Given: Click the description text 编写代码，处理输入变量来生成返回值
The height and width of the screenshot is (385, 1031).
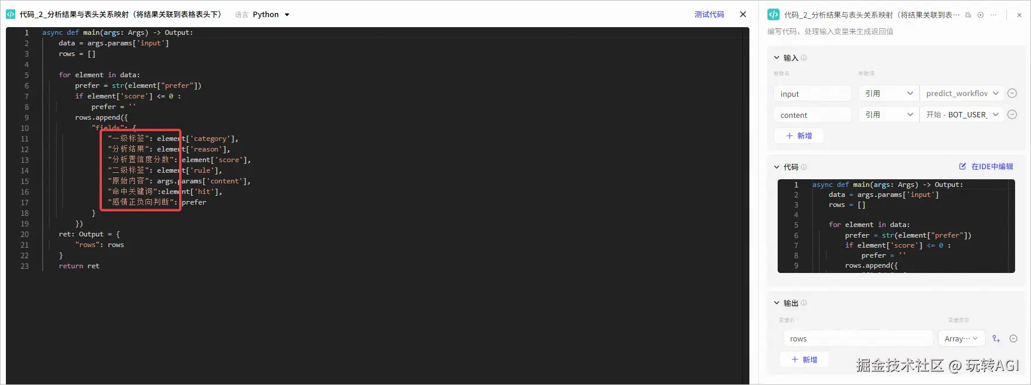Looking at the screenshot, I should pyautogui.click(x=830, y=31).
